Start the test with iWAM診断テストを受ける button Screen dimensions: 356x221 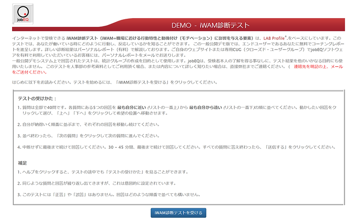[x=178, y=213]
